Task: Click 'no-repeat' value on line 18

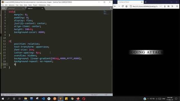Action: 46,61
